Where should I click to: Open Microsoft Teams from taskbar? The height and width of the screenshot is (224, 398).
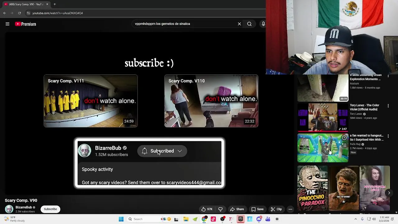pyautogui.click(x=268, y=219)
